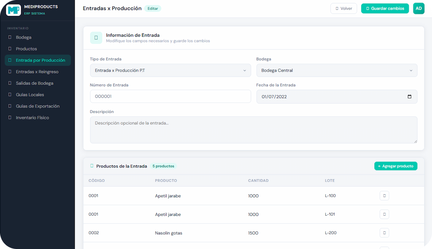432x249 pixels.
Task: Click the Entrada por Producción sidebar icon
Action: 10,60
